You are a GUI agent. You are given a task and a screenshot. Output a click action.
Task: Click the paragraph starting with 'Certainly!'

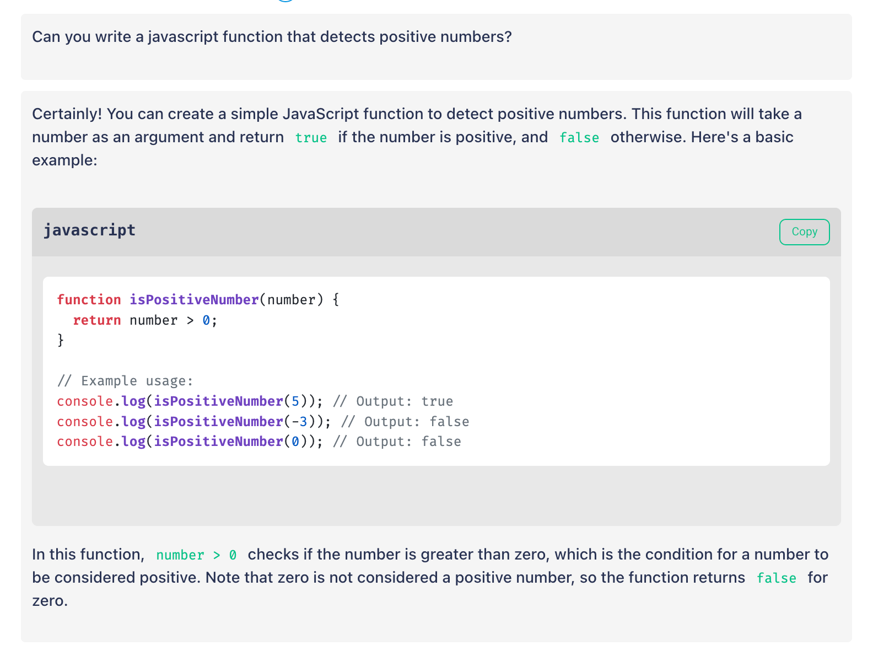coord(417,137)
